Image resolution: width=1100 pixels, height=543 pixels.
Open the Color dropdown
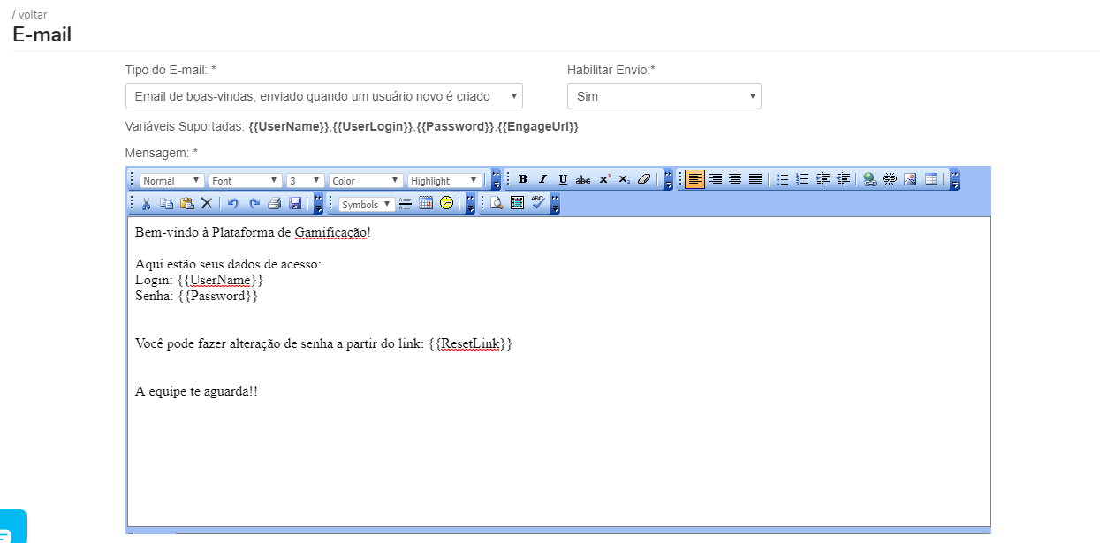coord(366,180)
